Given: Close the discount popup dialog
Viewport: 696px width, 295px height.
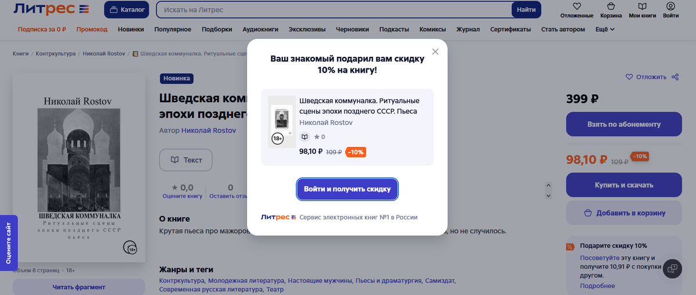Looking at the screenshot, I should click(x=436, y=52).
